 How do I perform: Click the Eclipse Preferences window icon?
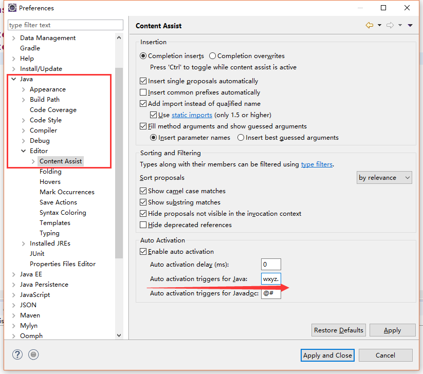tap(12, 8)
